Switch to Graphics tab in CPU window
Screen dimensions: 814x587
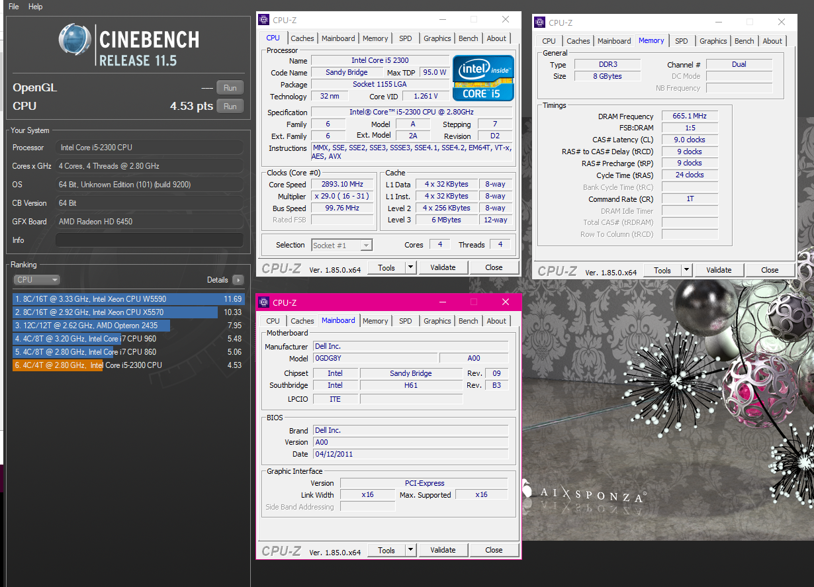click(x=437, y=38)
